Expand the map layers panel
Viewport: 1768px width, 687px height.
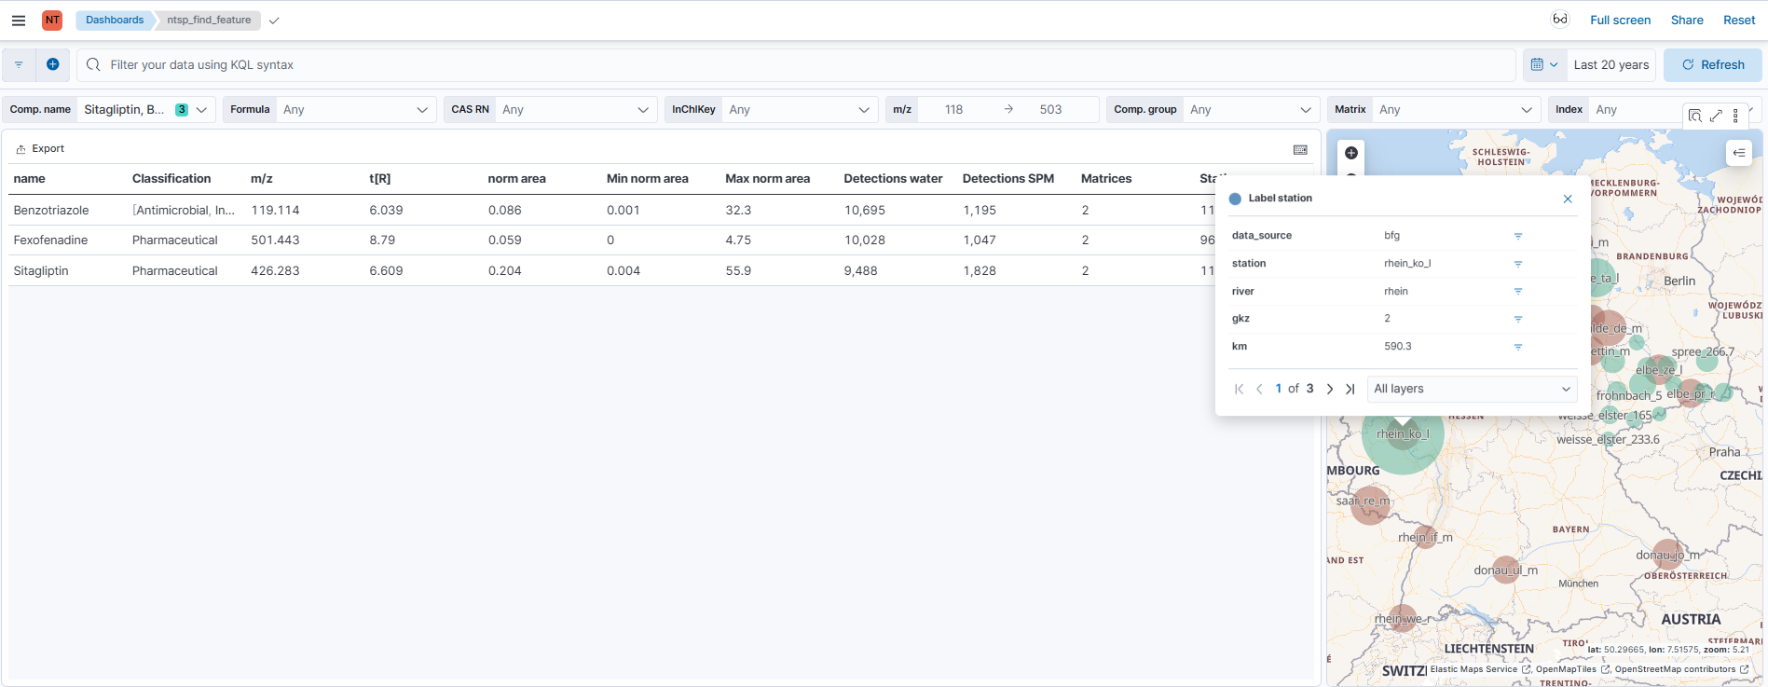[1739, 153]
